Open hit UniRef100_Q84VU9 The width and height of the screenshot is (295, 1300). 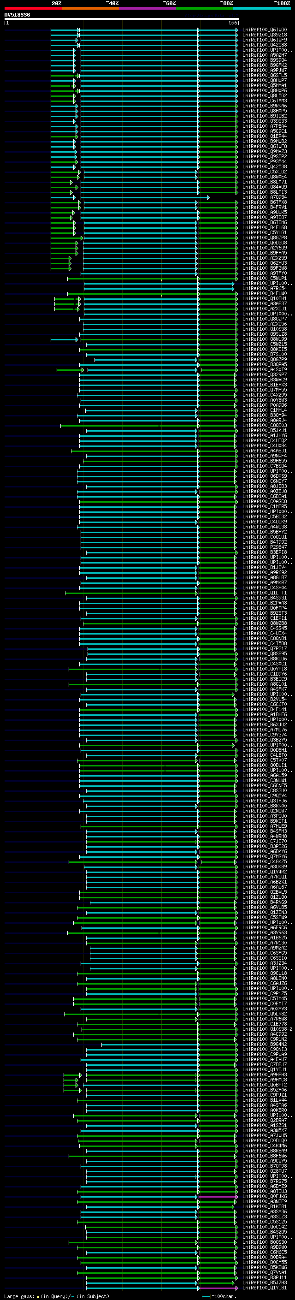click(265, 187)
